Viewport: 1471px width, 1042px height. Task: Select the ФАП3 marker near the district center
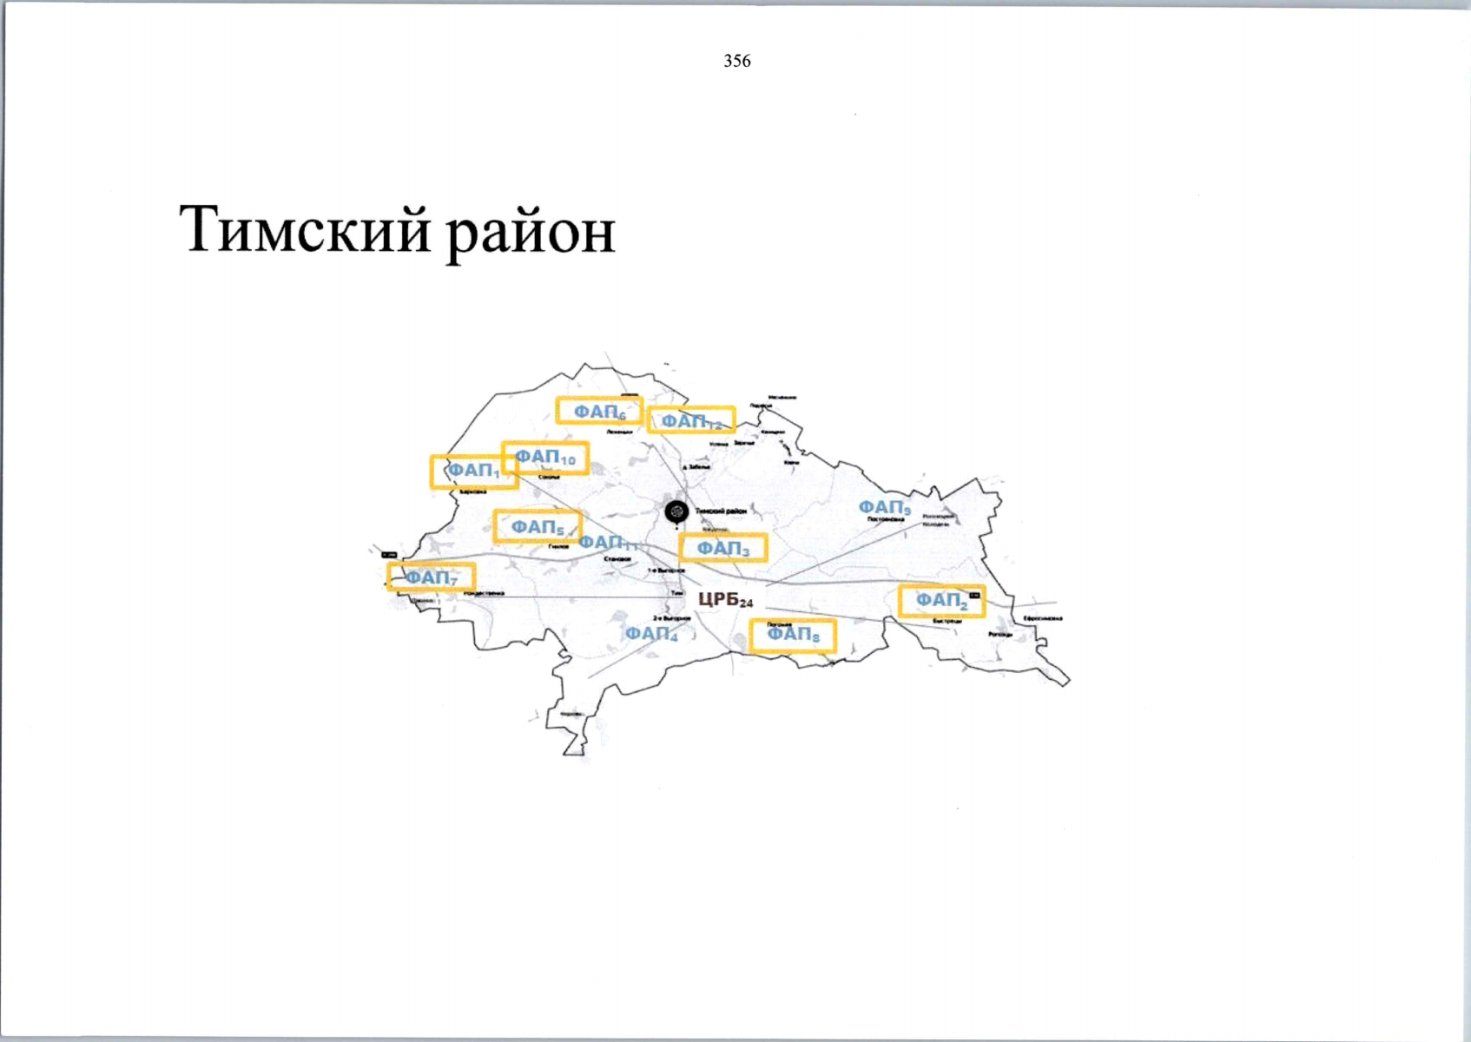pos(725,548)
